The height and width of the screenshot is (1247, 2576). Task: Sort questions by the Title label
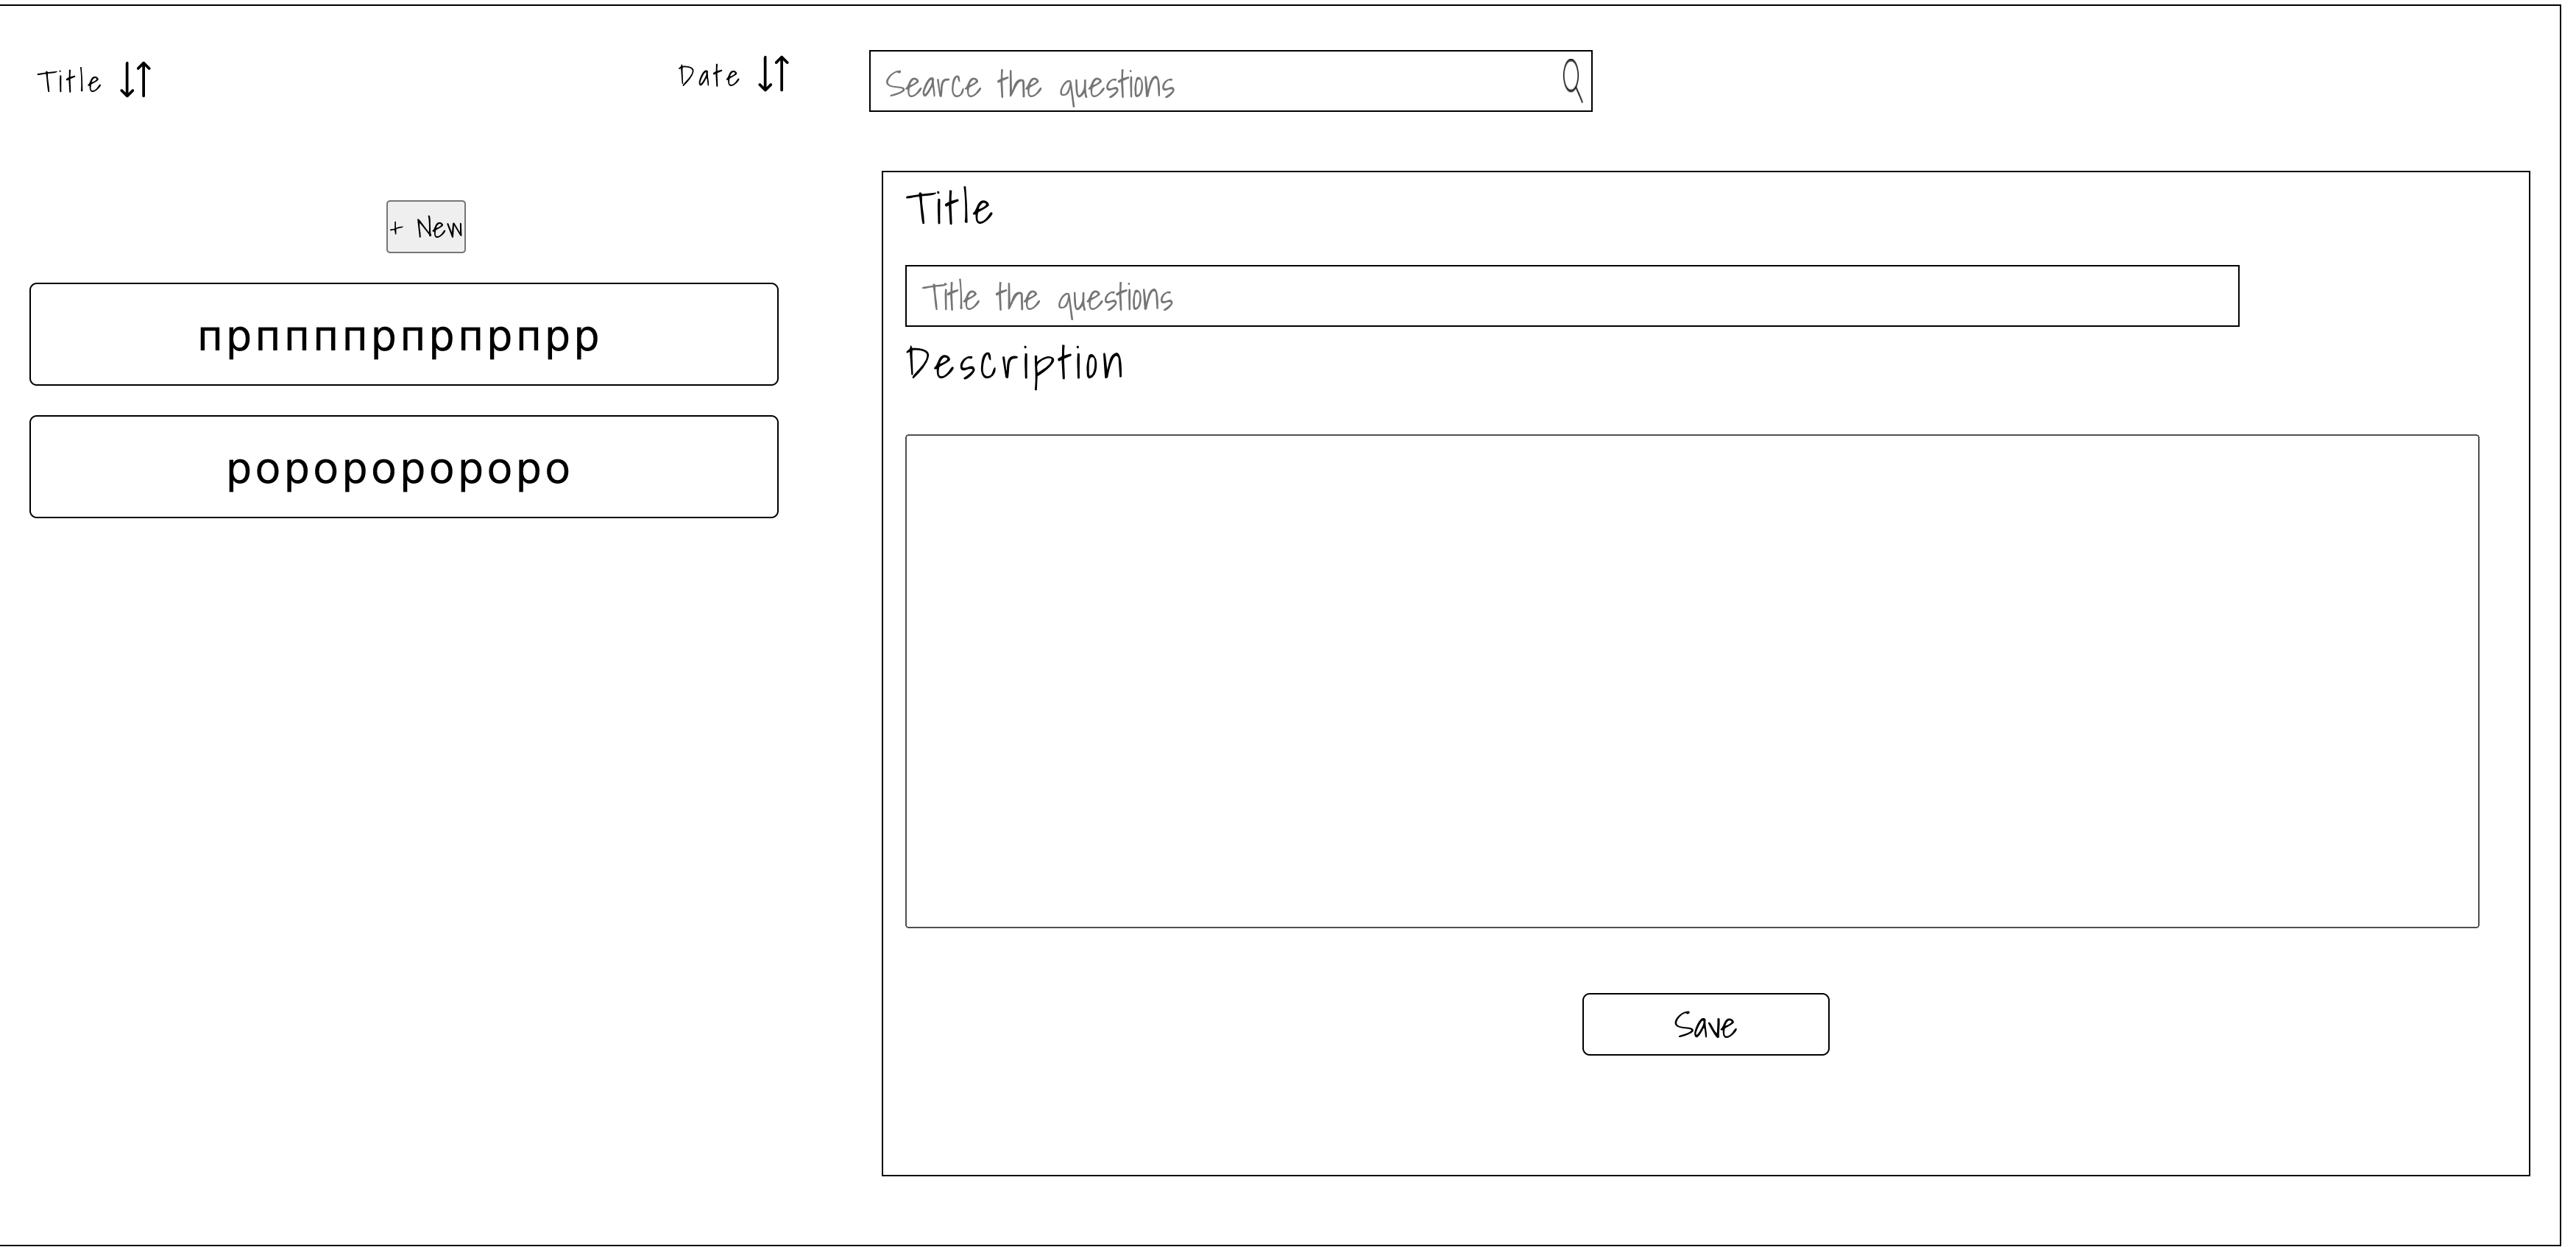[x=69, y=81]
